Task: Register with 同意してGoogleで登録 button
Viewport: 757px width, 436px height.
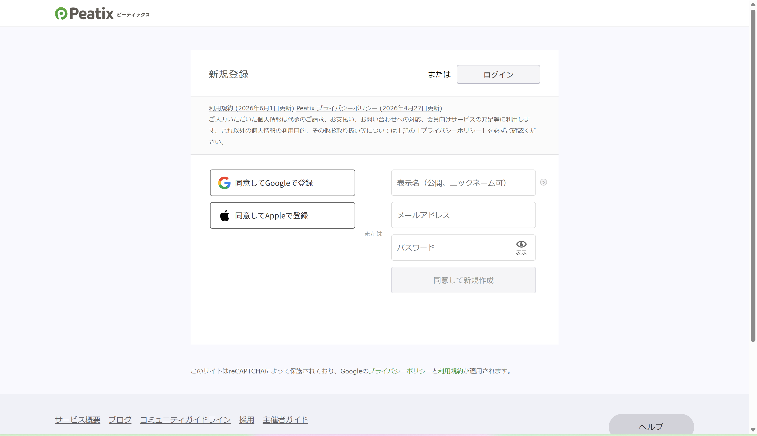Action: click(x=282, y=183)
